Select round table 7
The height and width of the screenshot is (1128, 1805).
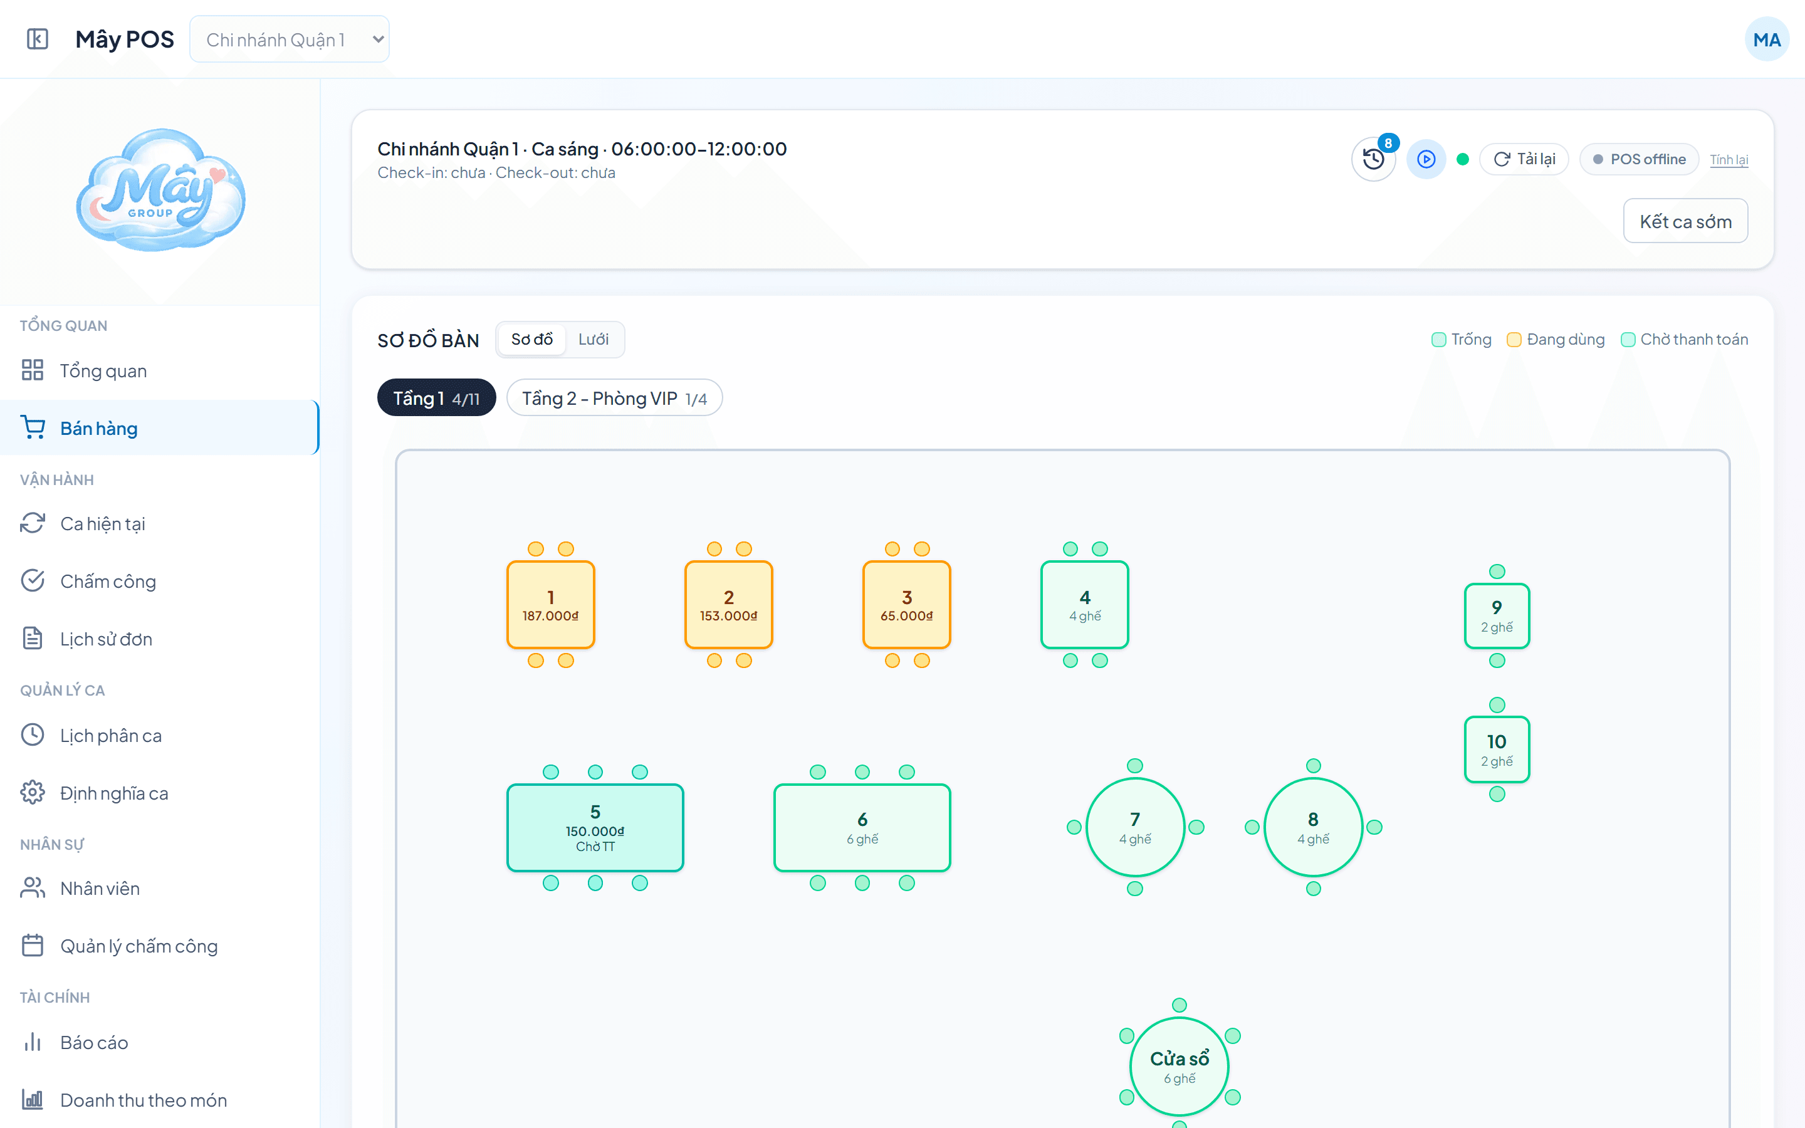click(x=1134, y=827)
